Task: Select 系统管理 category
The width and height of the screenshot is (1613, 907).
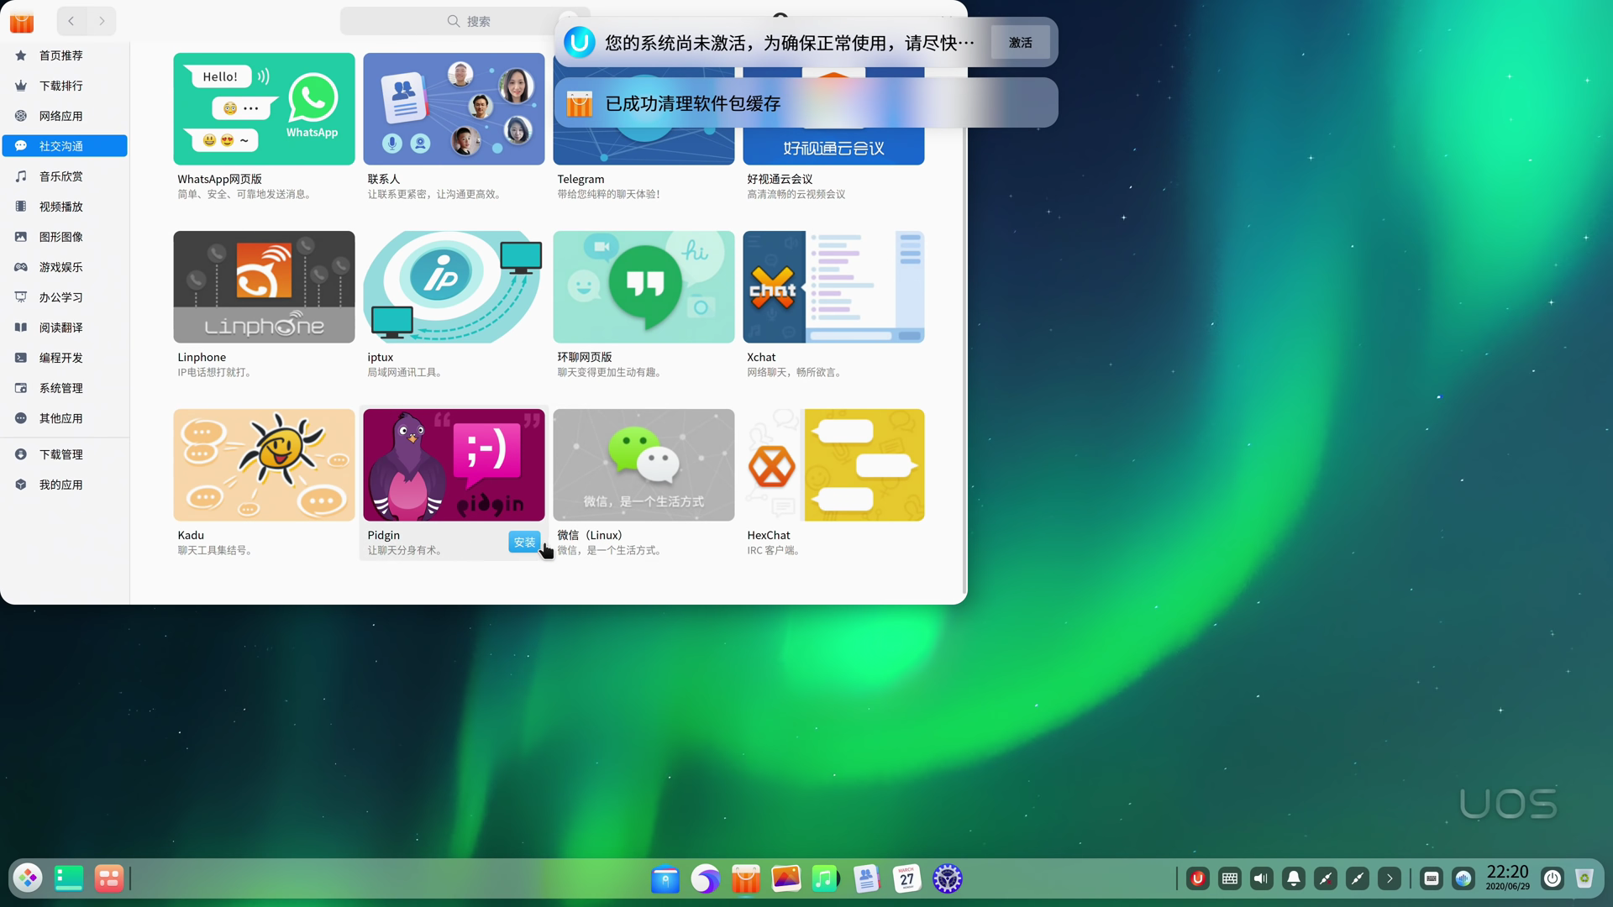Action: coord(65,388)
